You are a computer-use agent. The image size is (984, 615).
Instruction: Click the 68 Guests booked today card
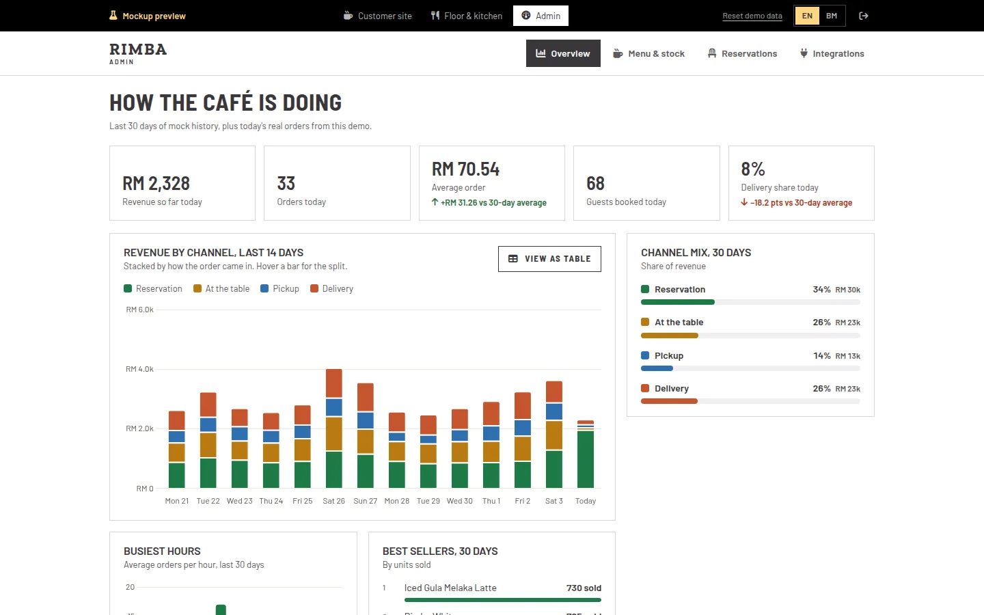pos(646,183)
